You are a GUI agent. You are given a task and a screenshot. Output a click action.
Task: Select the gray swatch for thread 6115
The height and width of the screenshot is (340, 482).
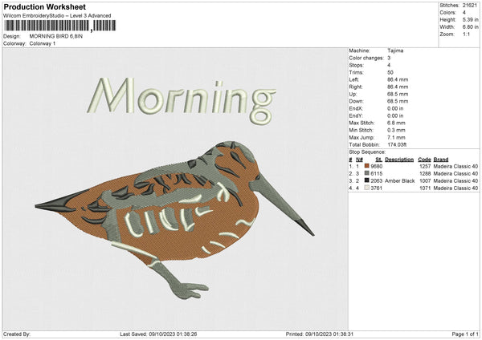pos(367,173)
